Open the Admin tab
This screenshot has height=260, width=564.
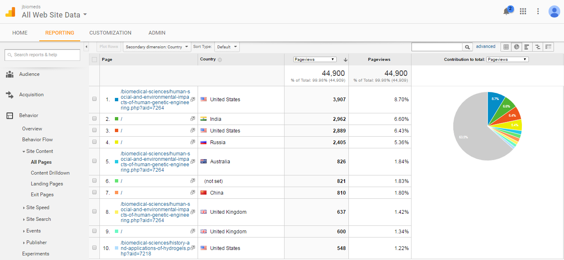(x=157, y=33)
